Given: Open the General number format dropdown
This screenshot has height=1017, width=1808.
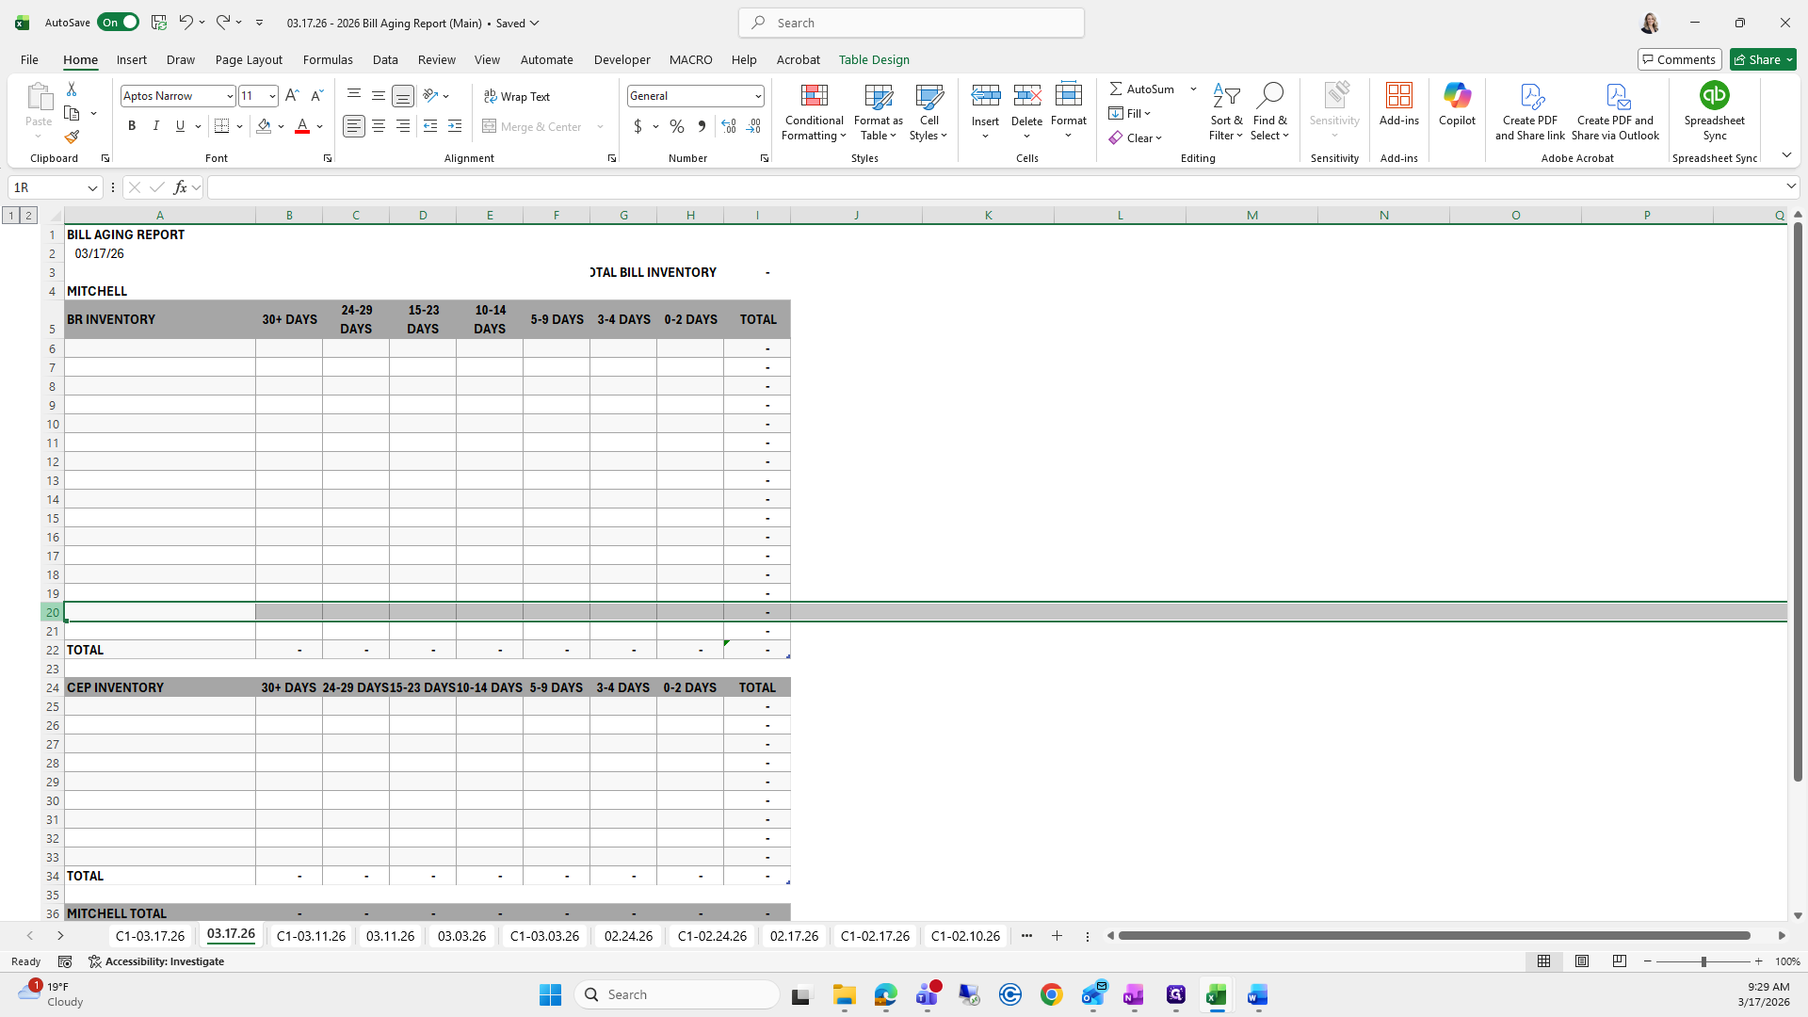Looking at the screenshot, I should [757, 96].
